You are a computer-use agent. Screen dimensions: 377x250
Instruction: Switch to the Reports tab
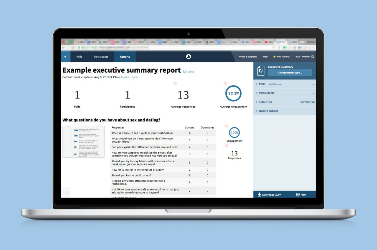[x=125, y=56]
